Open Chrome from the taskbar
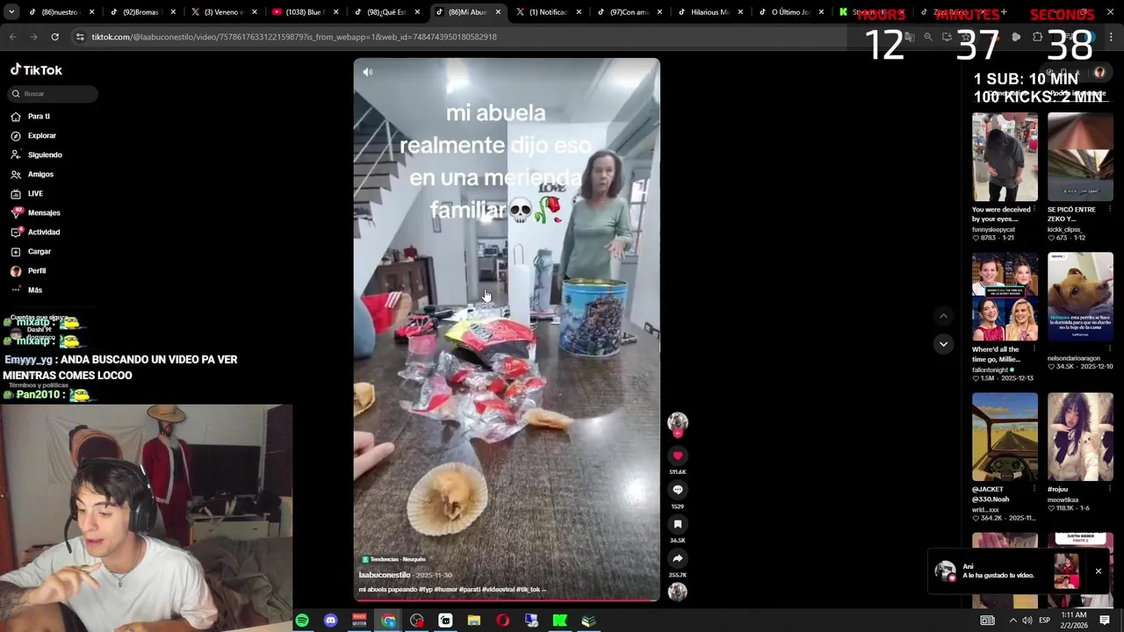This screenshot has height=632, width=1124. [x=388, y=621]
